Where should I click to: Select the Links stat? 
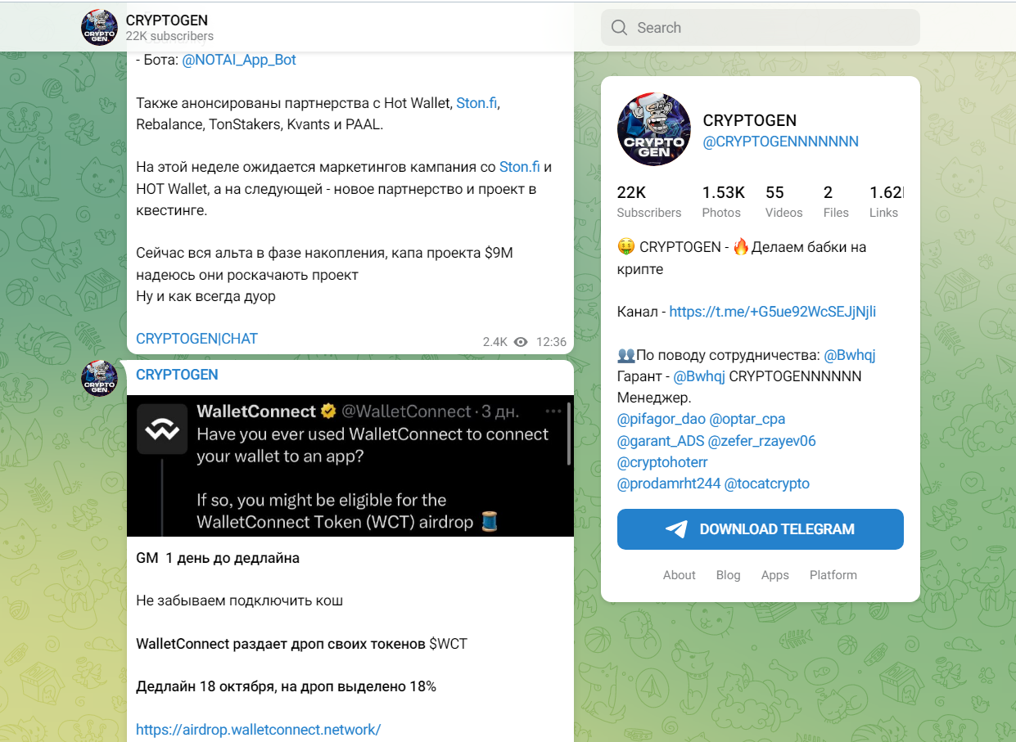click(886, 202)
